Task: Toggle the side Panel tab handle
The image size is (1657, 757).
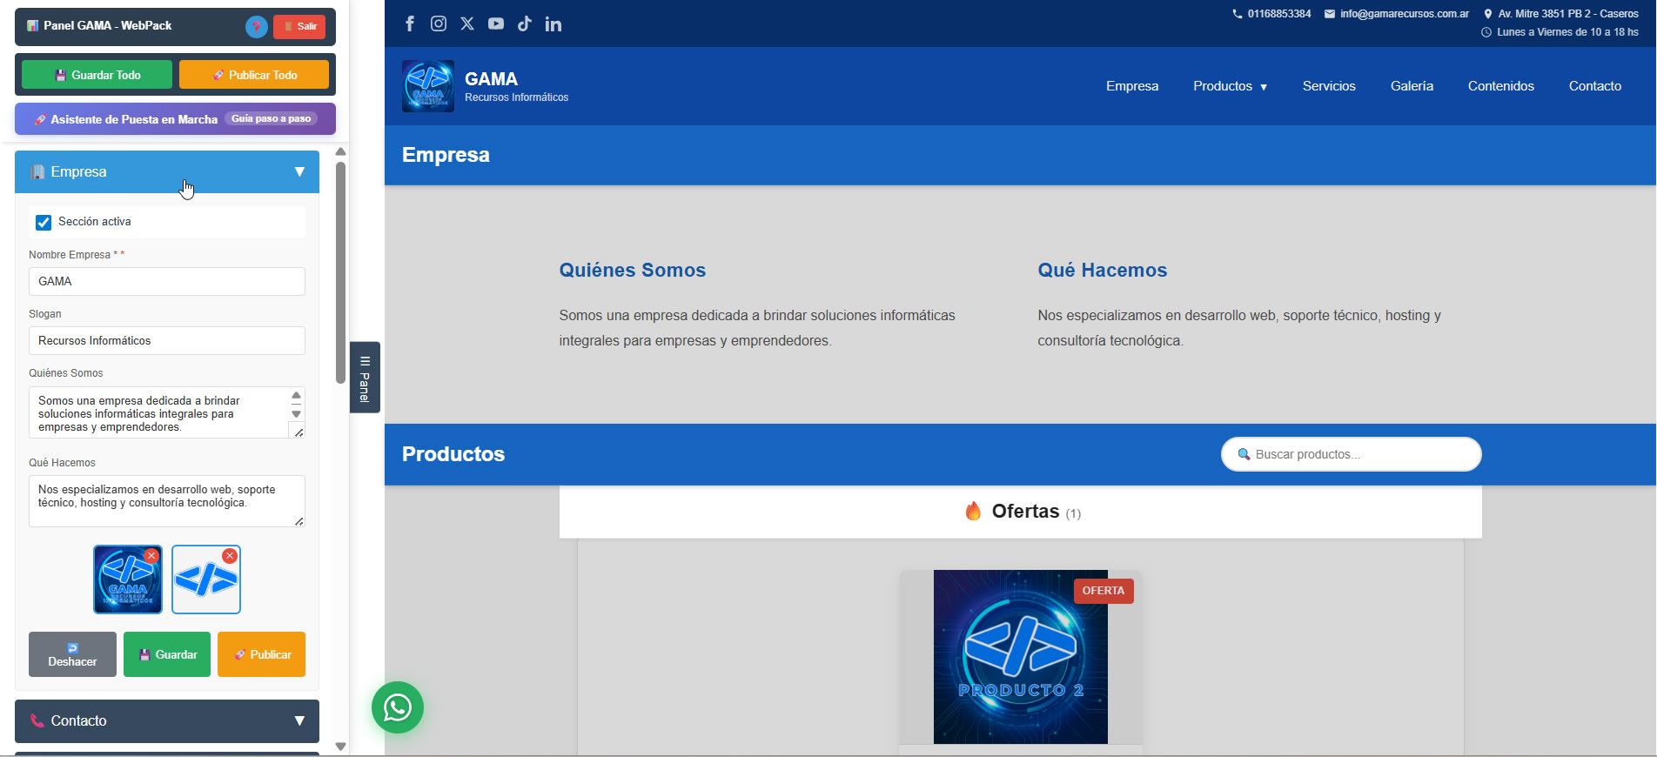Action: click(365, 378)
